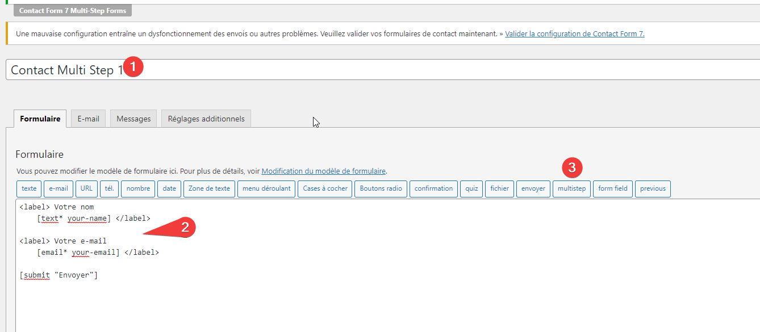This screenshot has width=760, height=332.
Task: Insert a 'menu déroulant' dropdown tag
Action: [266, 188]
